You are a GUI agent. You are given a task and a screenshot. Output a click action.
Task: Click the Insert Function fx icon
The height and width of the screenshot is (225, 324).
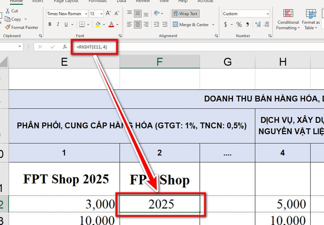(x=65, y=47)
